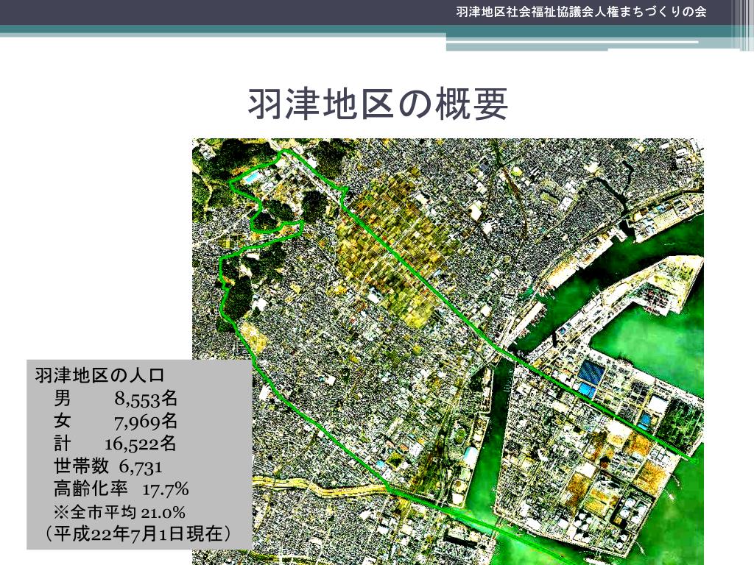Select the note ※全市平均 21.0%
754x565 pixels.
pos(119,512)
